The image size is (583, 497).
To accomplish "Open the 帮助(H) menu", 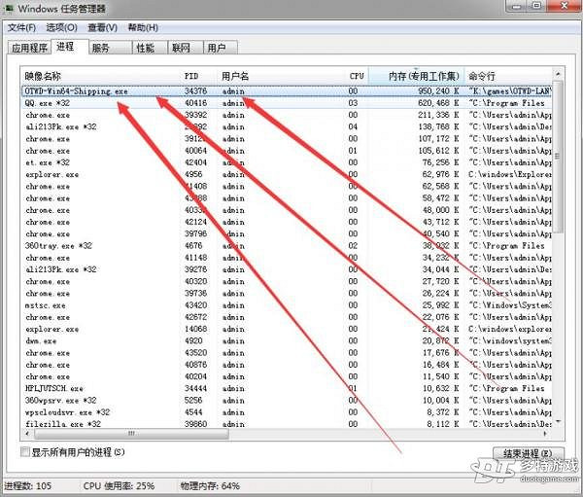I will tap(143, 27).
